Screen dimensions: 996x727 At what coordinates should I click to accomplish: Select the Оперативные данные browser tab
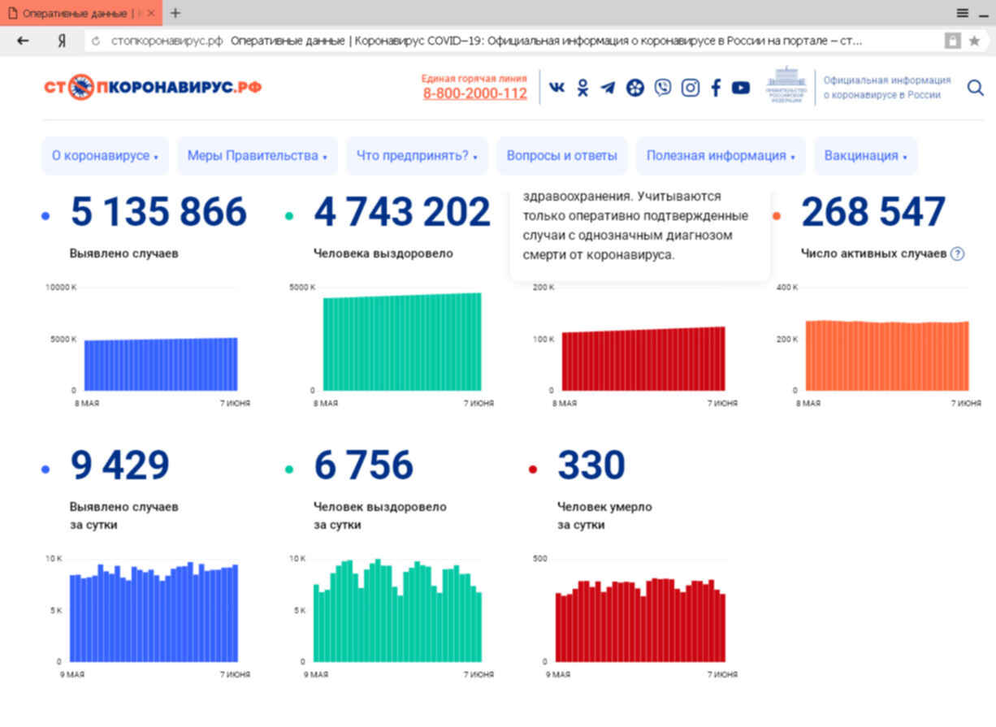click(x=81, y=13)
